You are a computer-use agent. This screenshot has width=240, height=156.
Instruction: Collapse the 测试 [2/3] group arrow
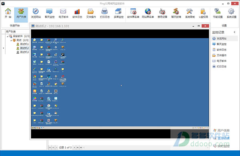[x=11, y=40]
